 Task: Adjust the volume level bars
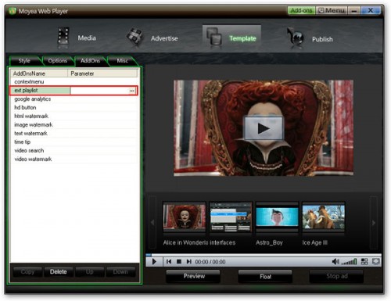(349, 261)
